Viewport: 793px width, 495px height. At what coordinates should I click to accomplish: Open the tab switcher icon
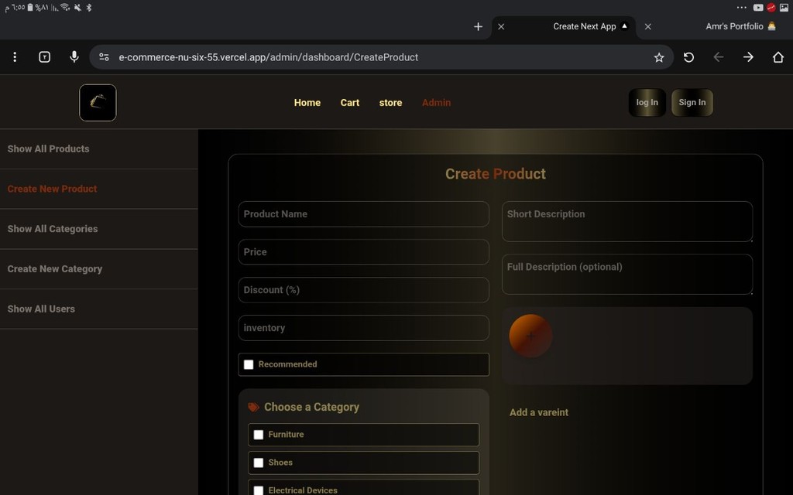(x=44, y=57)
